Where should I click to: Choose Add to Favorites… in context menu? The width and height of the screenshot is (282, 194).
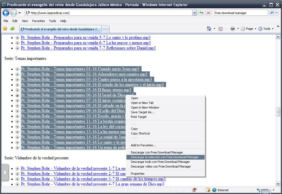coord(143,145)
